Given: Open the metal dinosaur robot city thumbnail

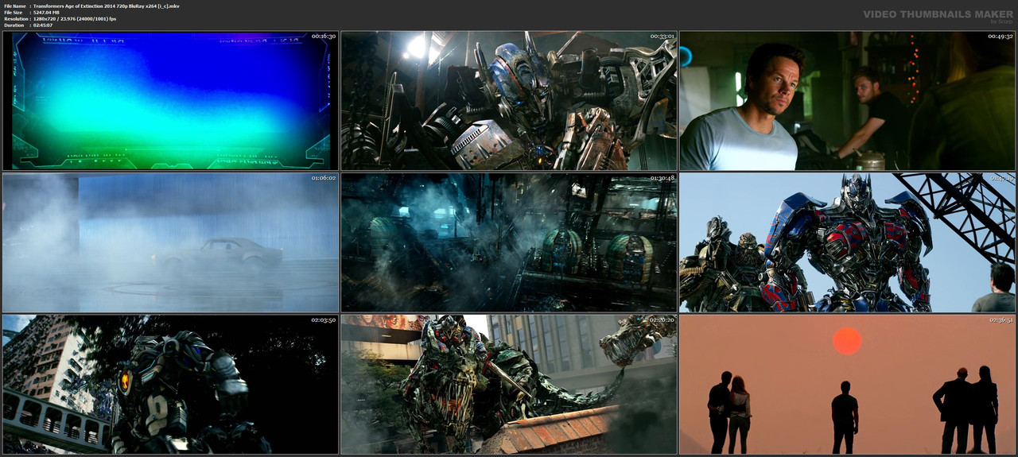Looking at the screenshot, I should tap(509, 385).
